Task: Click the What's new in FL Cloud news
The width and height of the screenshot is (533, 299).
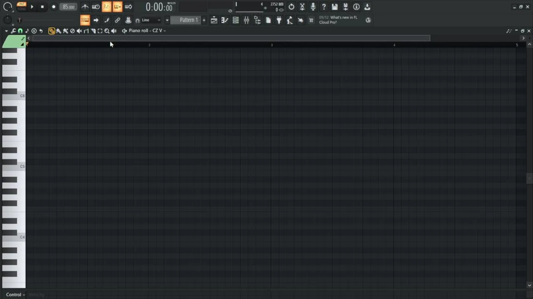Action: coord(338,20)
